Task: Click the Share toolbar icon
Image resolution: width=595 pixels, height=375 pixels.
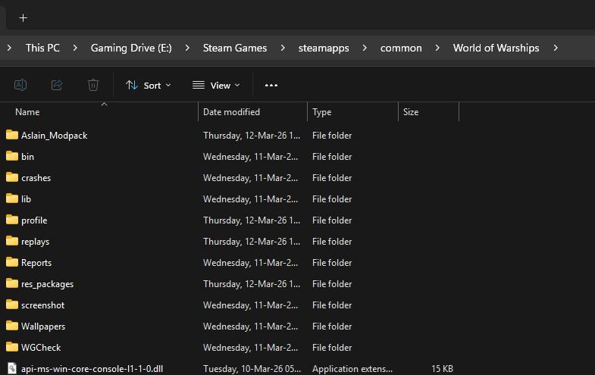Action: pyautogui.click(x=57, y=85)
